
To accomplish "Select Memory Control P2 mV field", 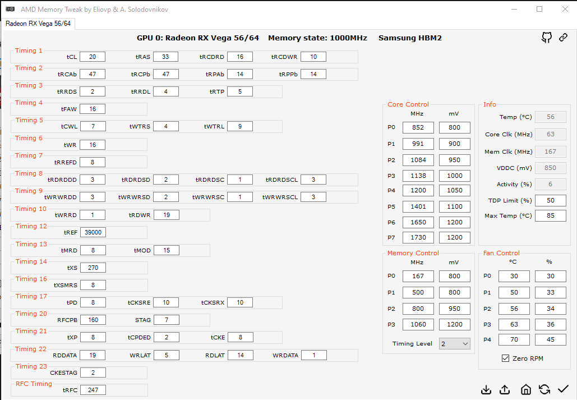I will [x=454, y=309].
